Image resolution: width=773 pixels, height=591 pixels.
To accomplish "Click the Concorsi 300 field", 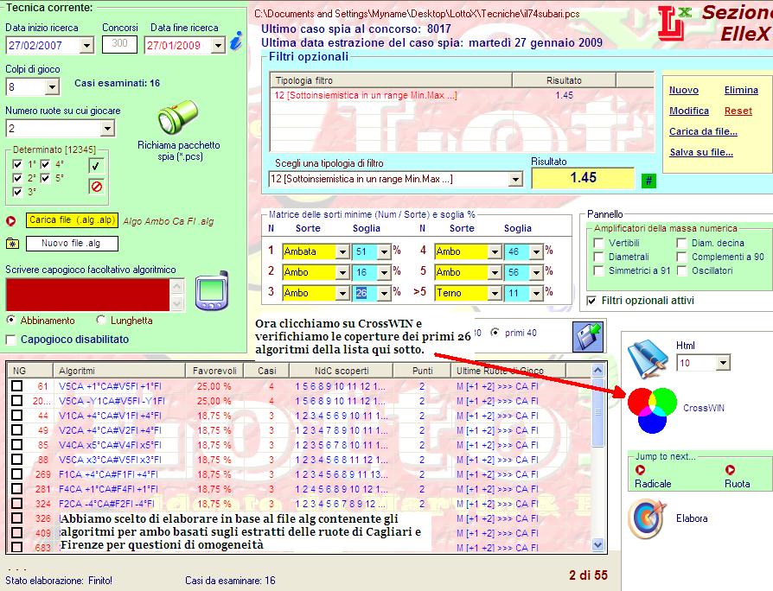I will [119, 44].
